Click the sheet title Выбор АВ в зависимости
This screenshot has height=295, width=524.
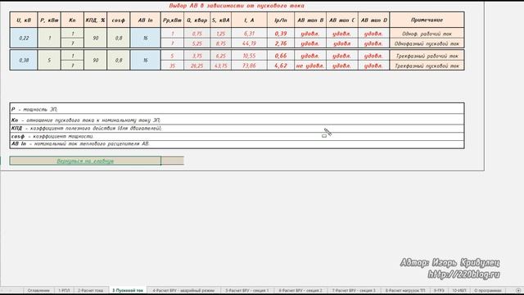237,6
